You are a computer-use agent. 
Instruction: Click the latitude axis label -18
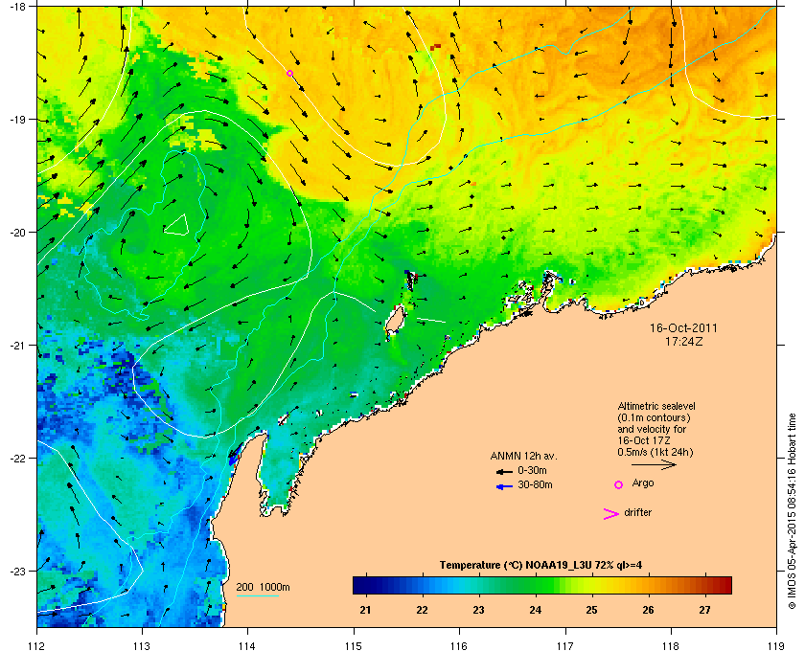[16, 7]
